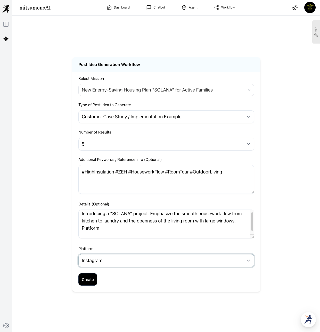Click the Details textarea scrollbar
Viewport: 320px width, 332px height.
[x=252, y=222]
